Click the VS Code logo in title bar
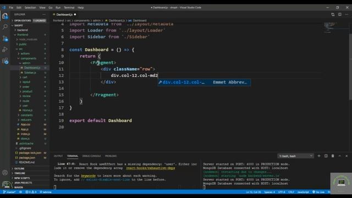 [4, 7]
